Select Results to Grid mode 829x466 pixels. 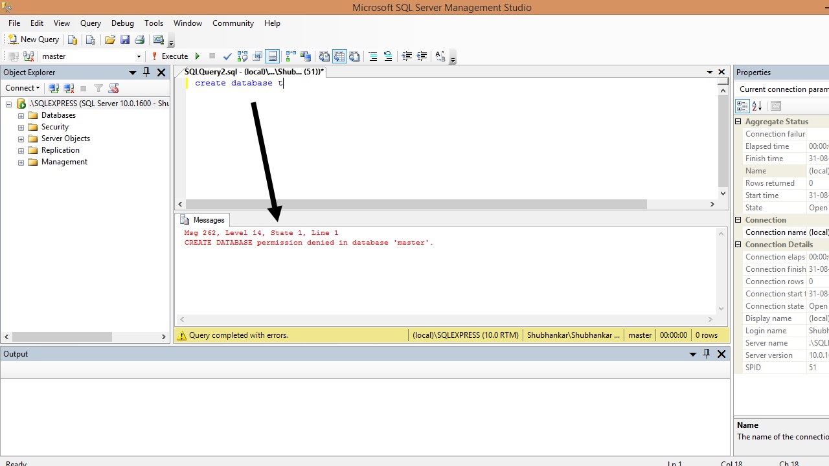click(x=339, y=56)
